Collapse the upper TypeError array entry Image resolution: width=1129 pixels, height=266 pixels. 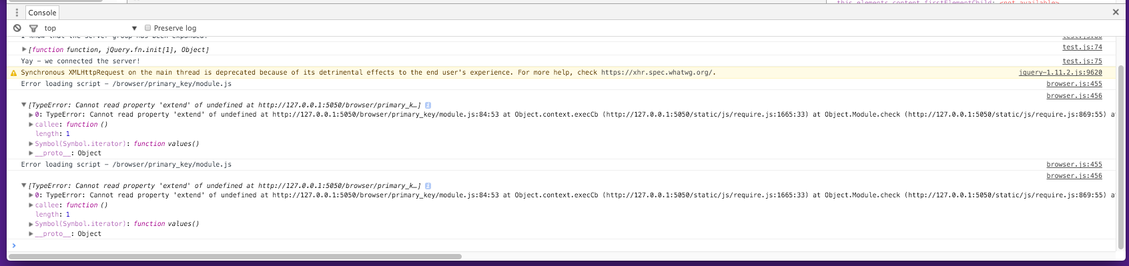[24, 105]
